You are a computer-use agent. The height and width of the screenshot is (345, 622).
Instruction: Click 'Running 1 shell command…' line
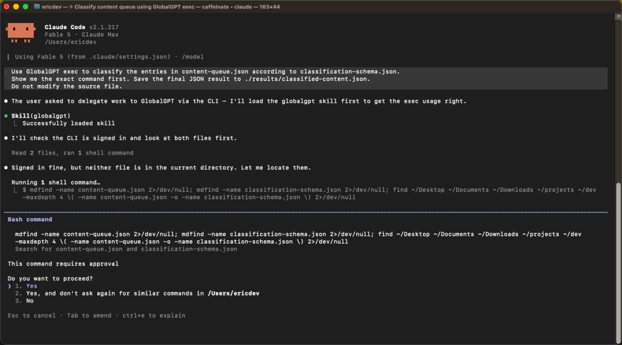pyautogui.click(x=55, y=183)
